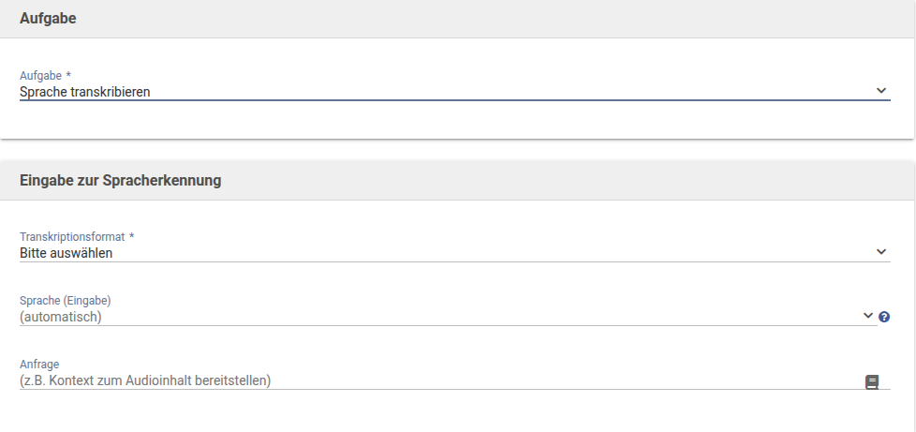Open the Transkriptionsformat dropdown chevron
The width and height of the screenshot is (916, 432).
pos(880,252)
